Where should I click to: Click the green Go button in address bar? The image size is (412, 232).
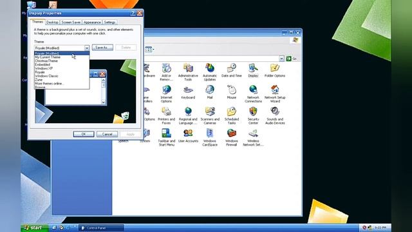coord(292,59)
